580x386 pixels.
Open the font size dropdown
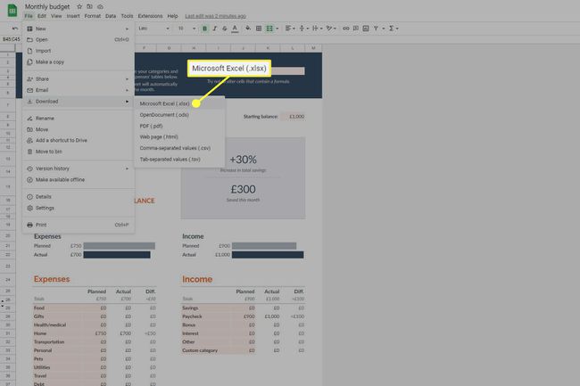186,29
